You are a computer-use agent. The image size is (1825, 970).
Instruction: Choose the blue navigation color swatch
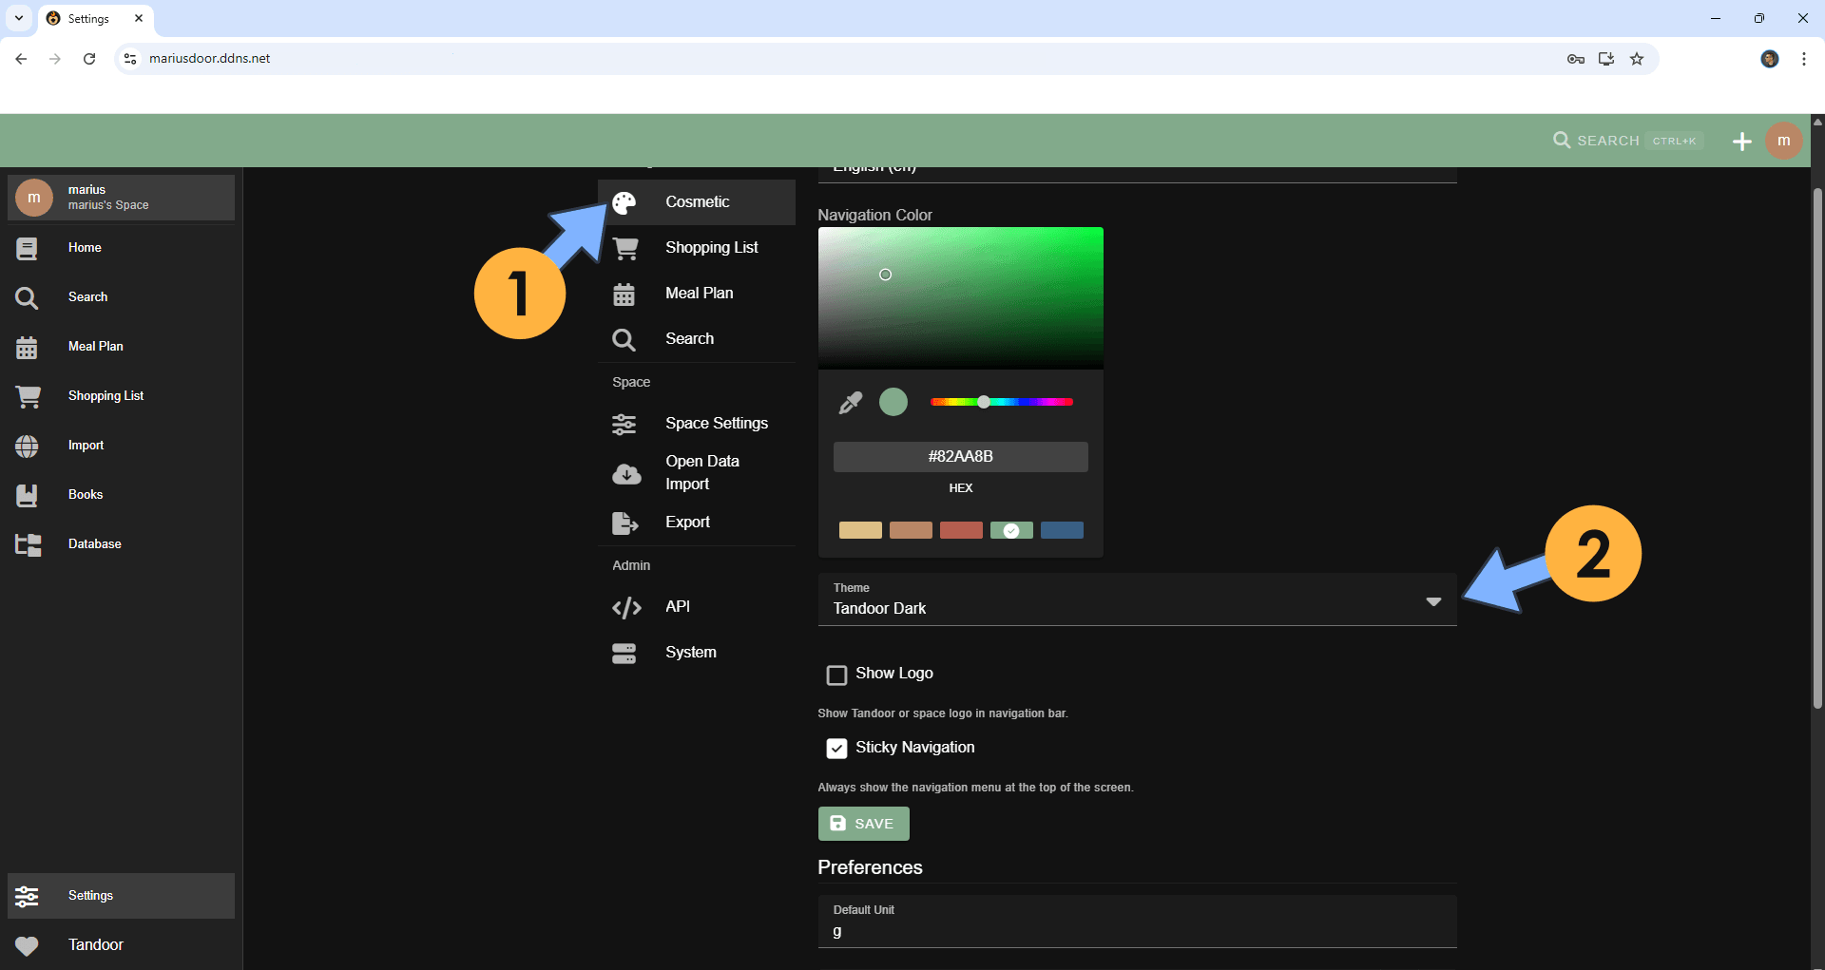1062,530
